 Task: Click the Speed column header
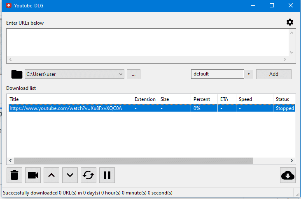(x=254, y=99)
